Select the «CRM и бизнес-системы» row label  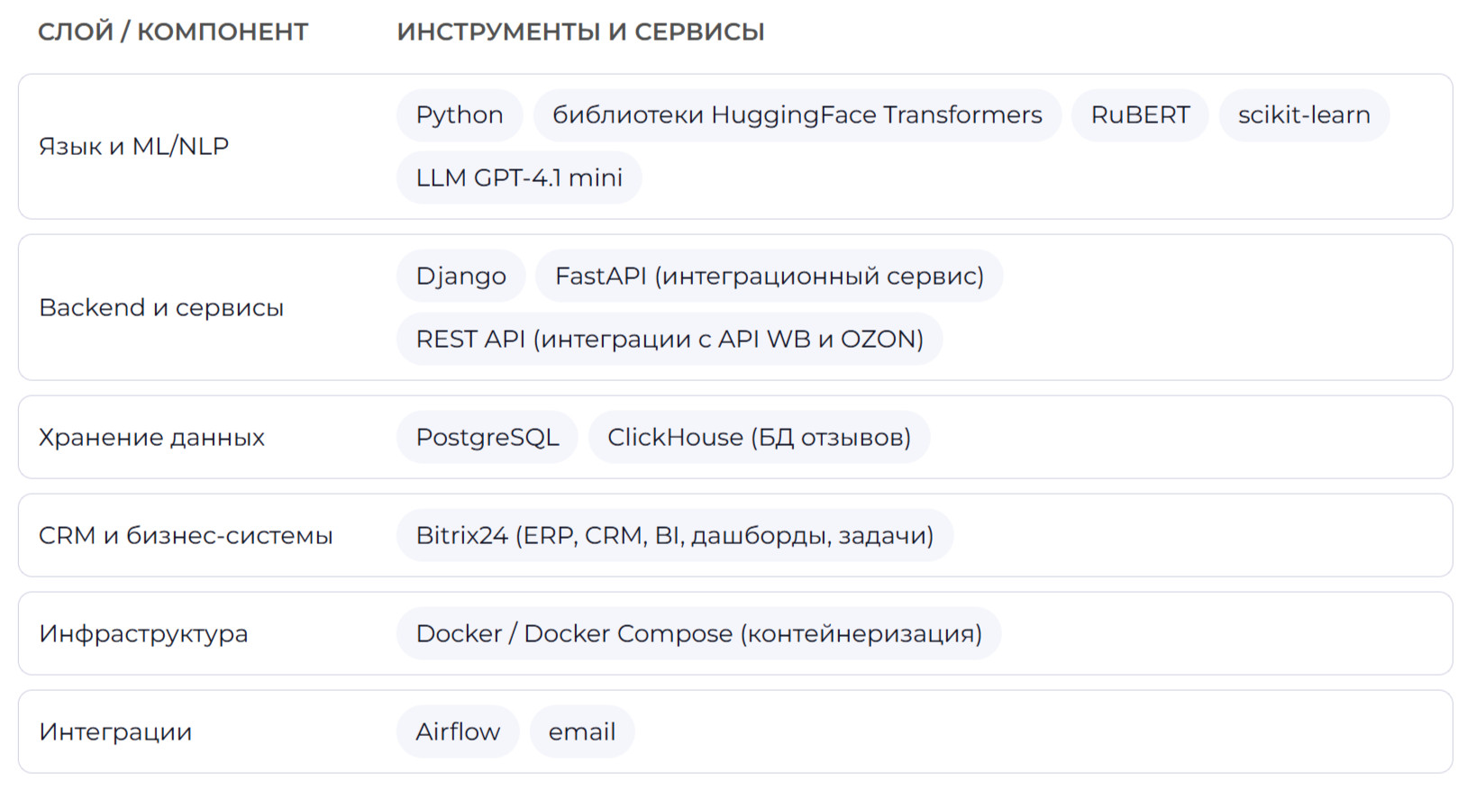[186, 535]
